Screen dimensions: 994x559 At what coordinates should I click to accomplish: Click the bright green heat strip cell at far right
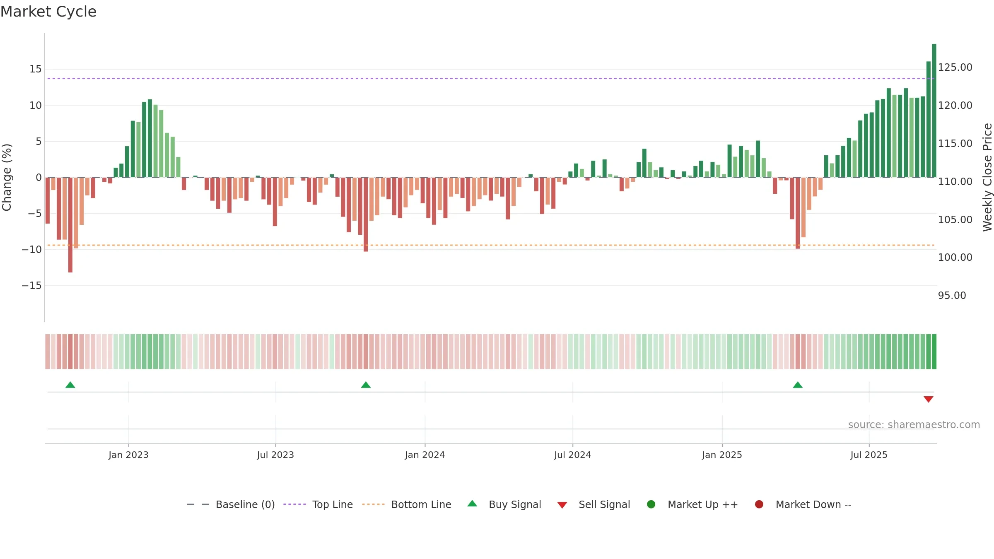coord(934,352)
